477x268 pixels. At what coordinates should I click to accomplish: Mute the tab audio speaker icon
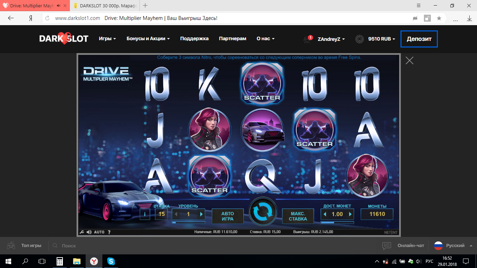tap(58, 6)
